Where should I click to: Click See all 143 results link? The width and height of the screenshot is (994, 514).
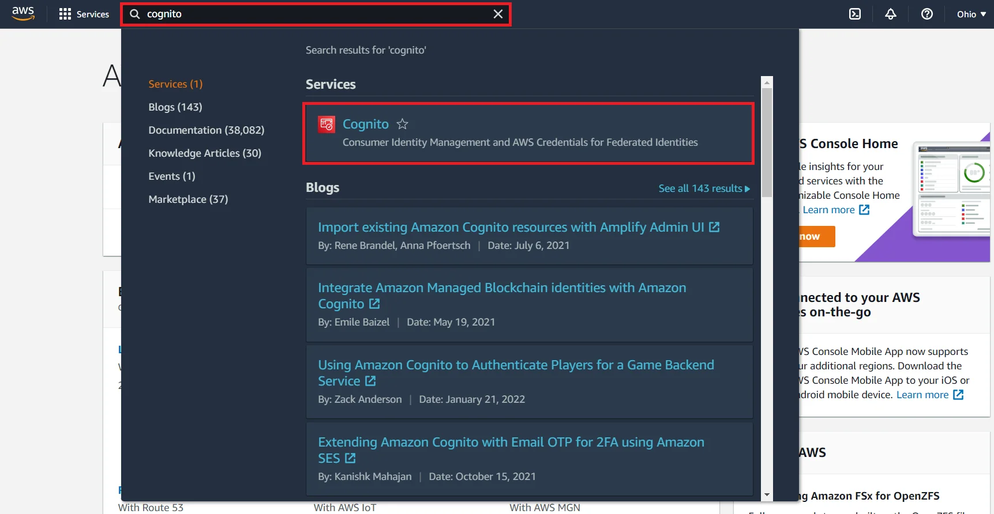(704, 188)
